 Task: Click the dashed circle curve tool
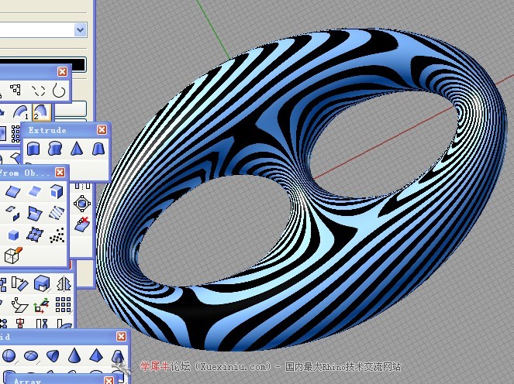[38, 91]
